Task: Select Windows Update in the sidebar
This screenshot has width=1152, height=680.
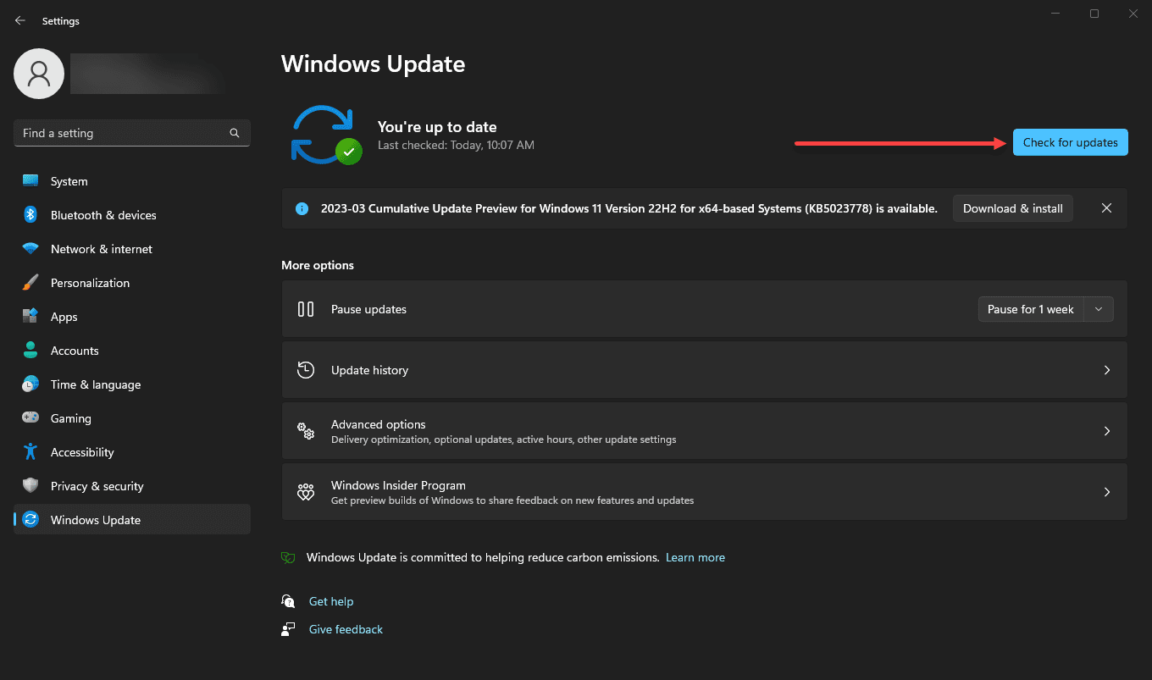Action: [132, 520]
